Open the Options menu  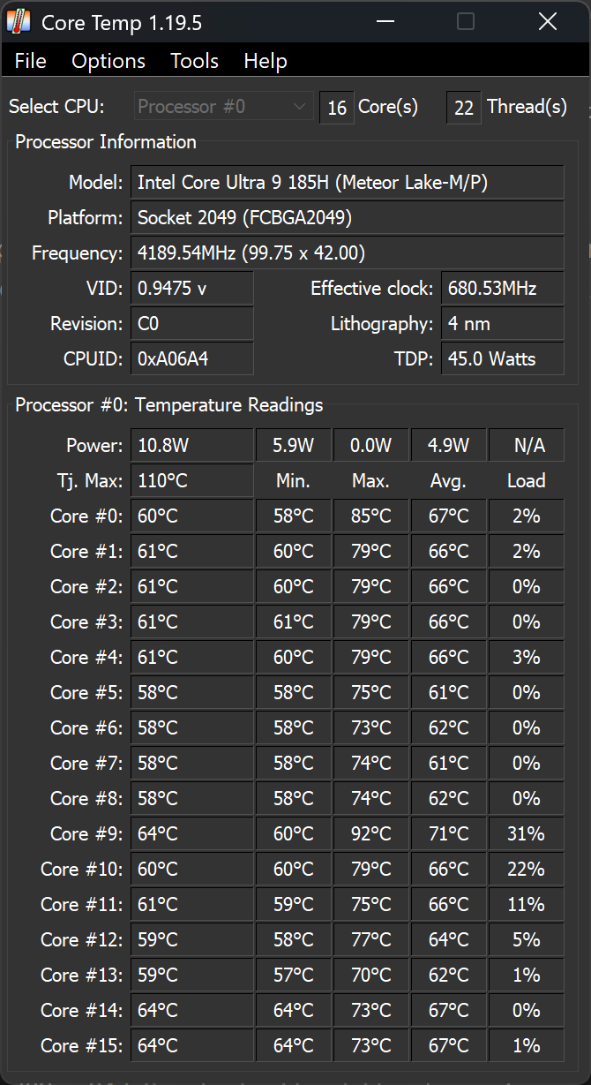pos(108,61)
